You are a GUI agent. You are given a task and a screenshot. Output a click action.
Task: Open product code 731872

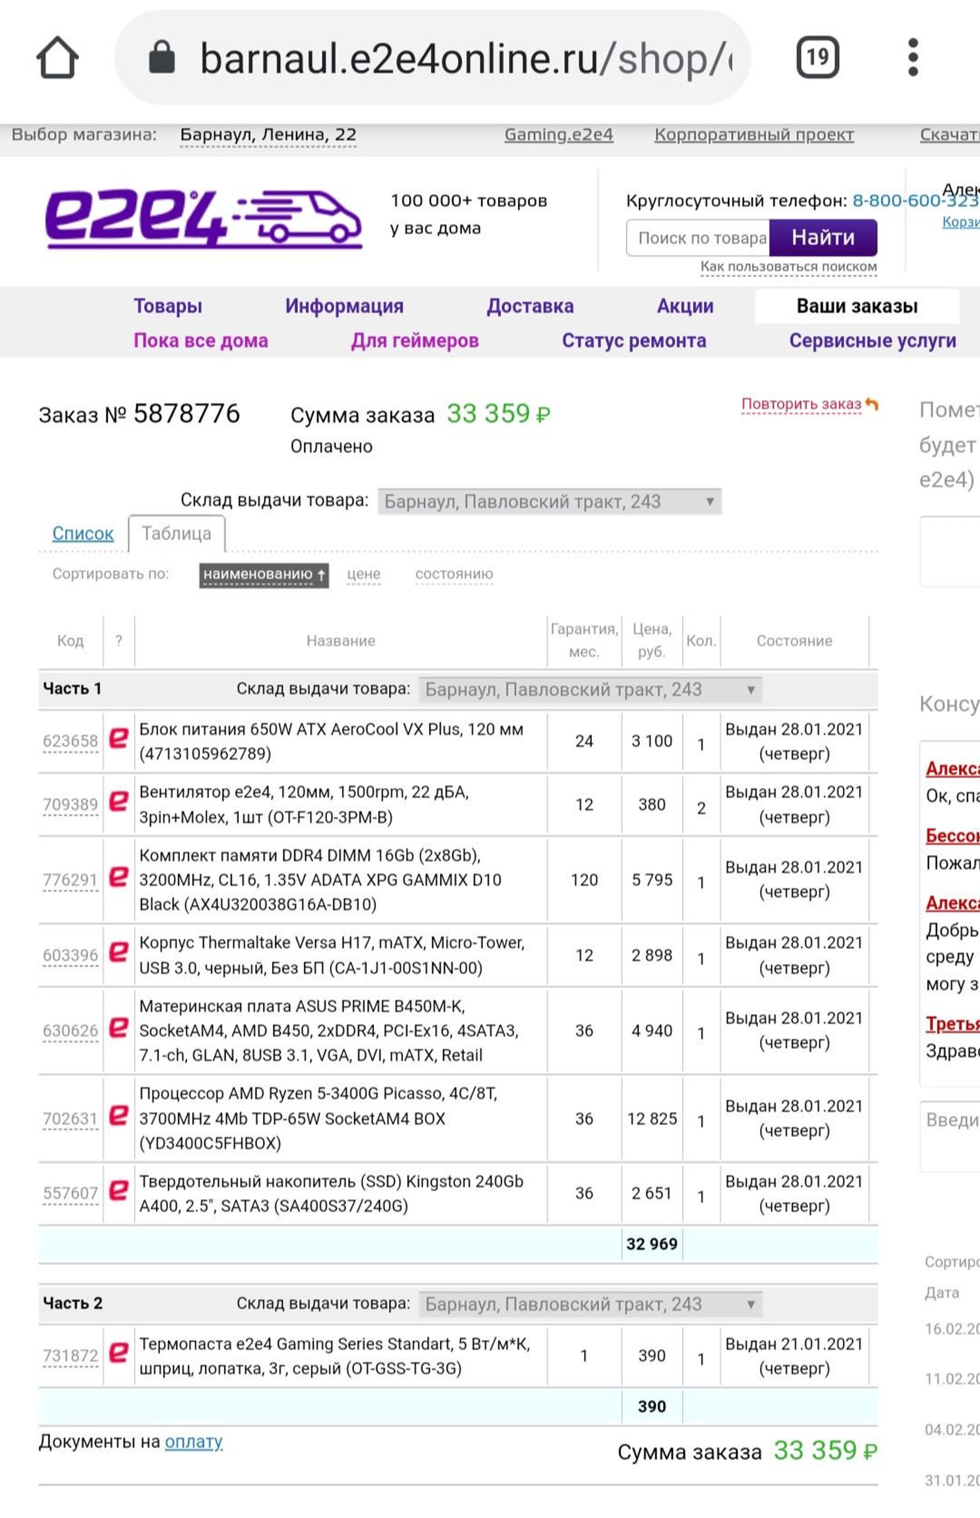pyautogui.click(x=70, y=1356)
